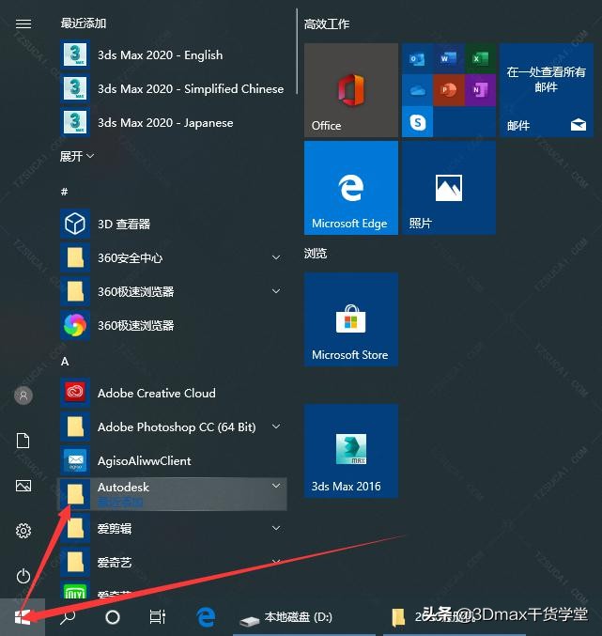Open the Autodesk folder entry
This screenshot has height=636, width=602.
click(172, 494)
